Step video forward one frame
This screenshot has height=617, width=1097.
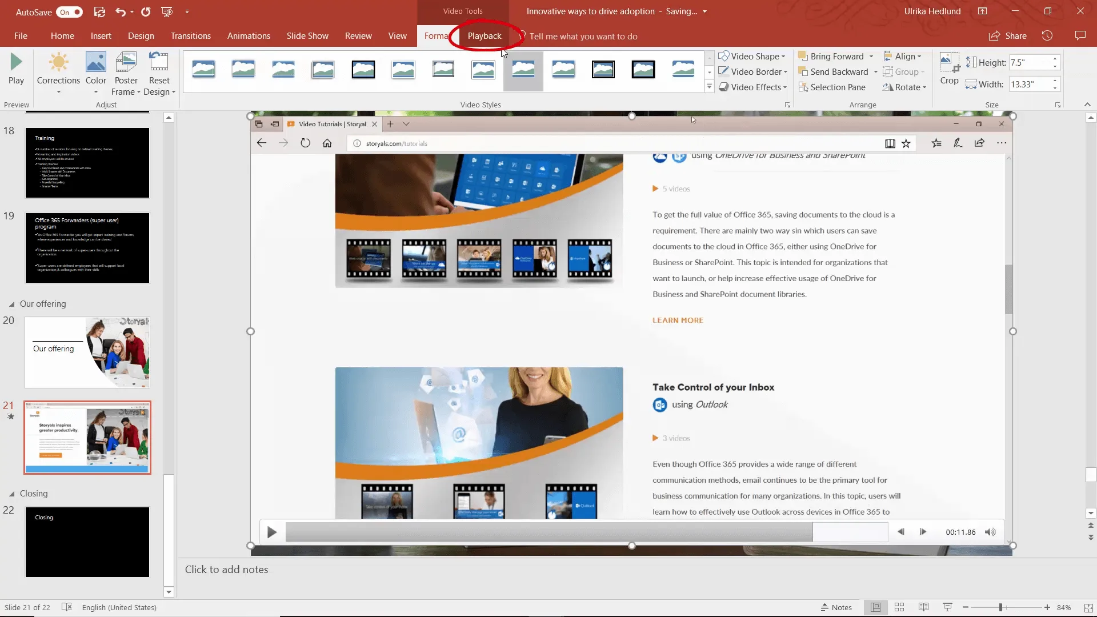923,532
